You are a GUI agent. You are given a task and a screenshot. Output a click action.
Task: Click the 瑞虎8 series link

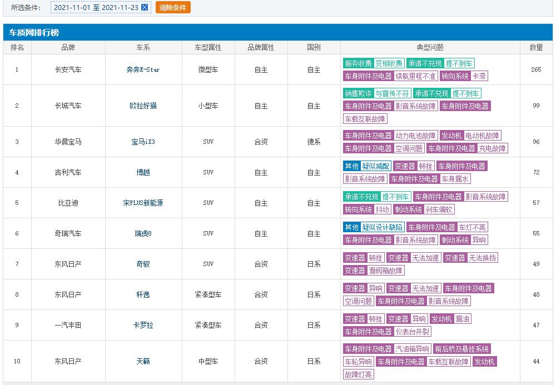tap(143, 234)
